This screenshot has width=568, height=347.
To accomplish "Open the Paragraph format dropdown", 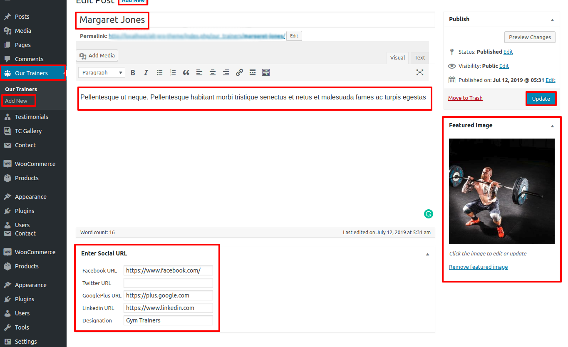I will pyautogui.click(x=102, y=73).
